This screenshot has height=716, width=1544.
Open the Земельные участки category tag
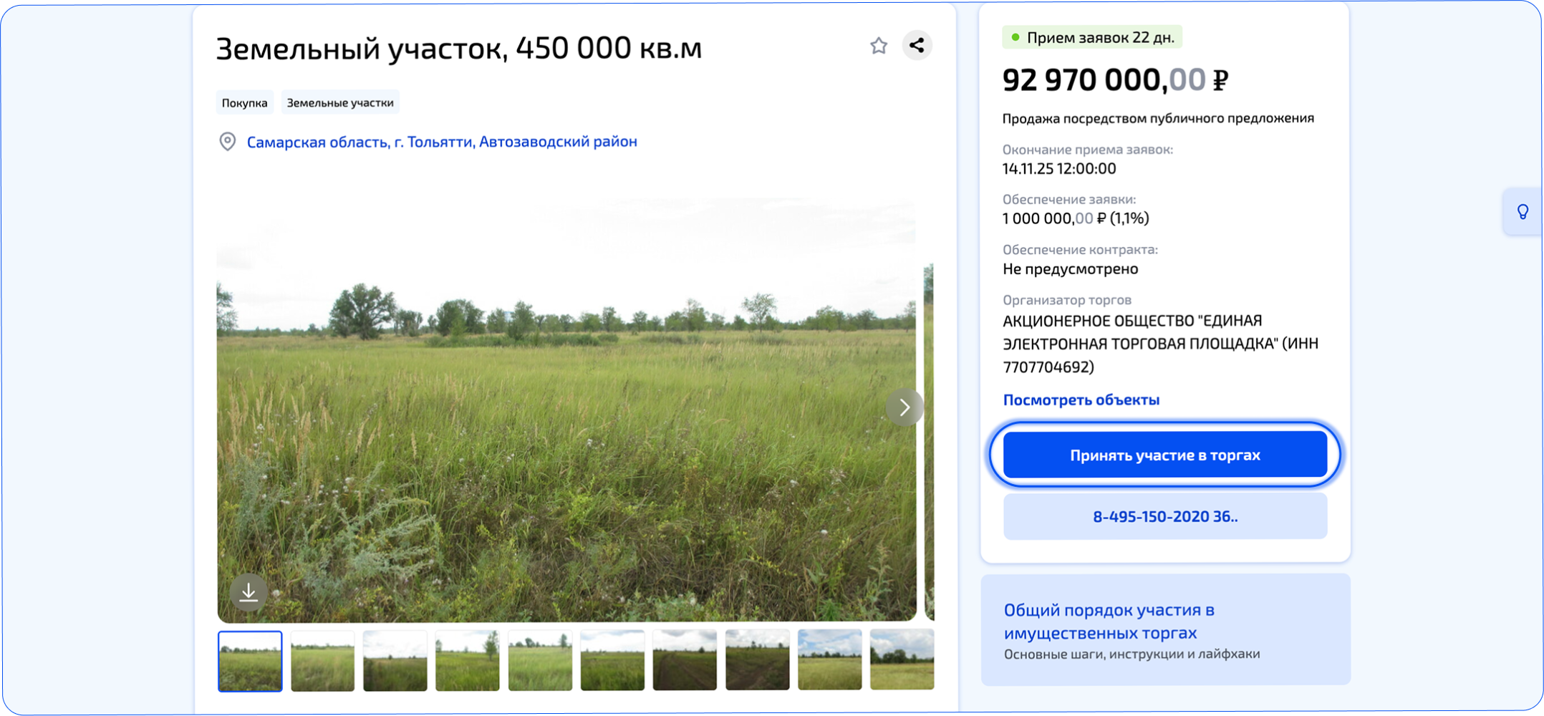click(340, 102)
